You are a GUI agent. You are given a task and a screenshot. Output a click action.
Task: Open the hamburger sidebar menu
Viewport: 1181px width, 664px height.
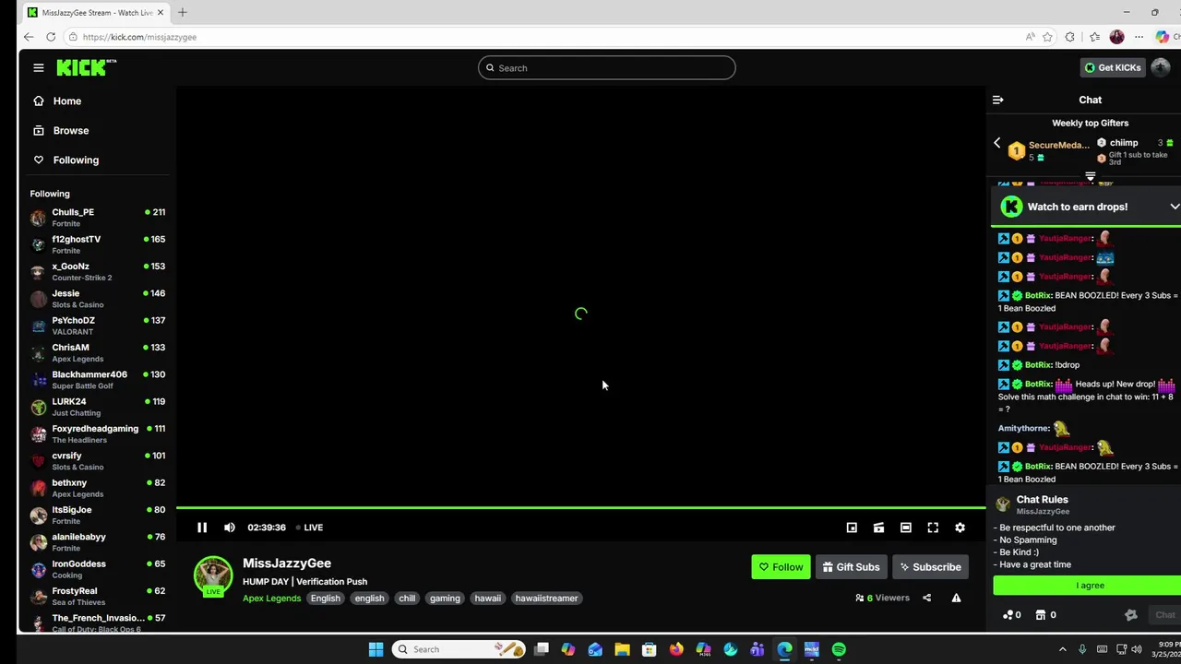(39, 67)
